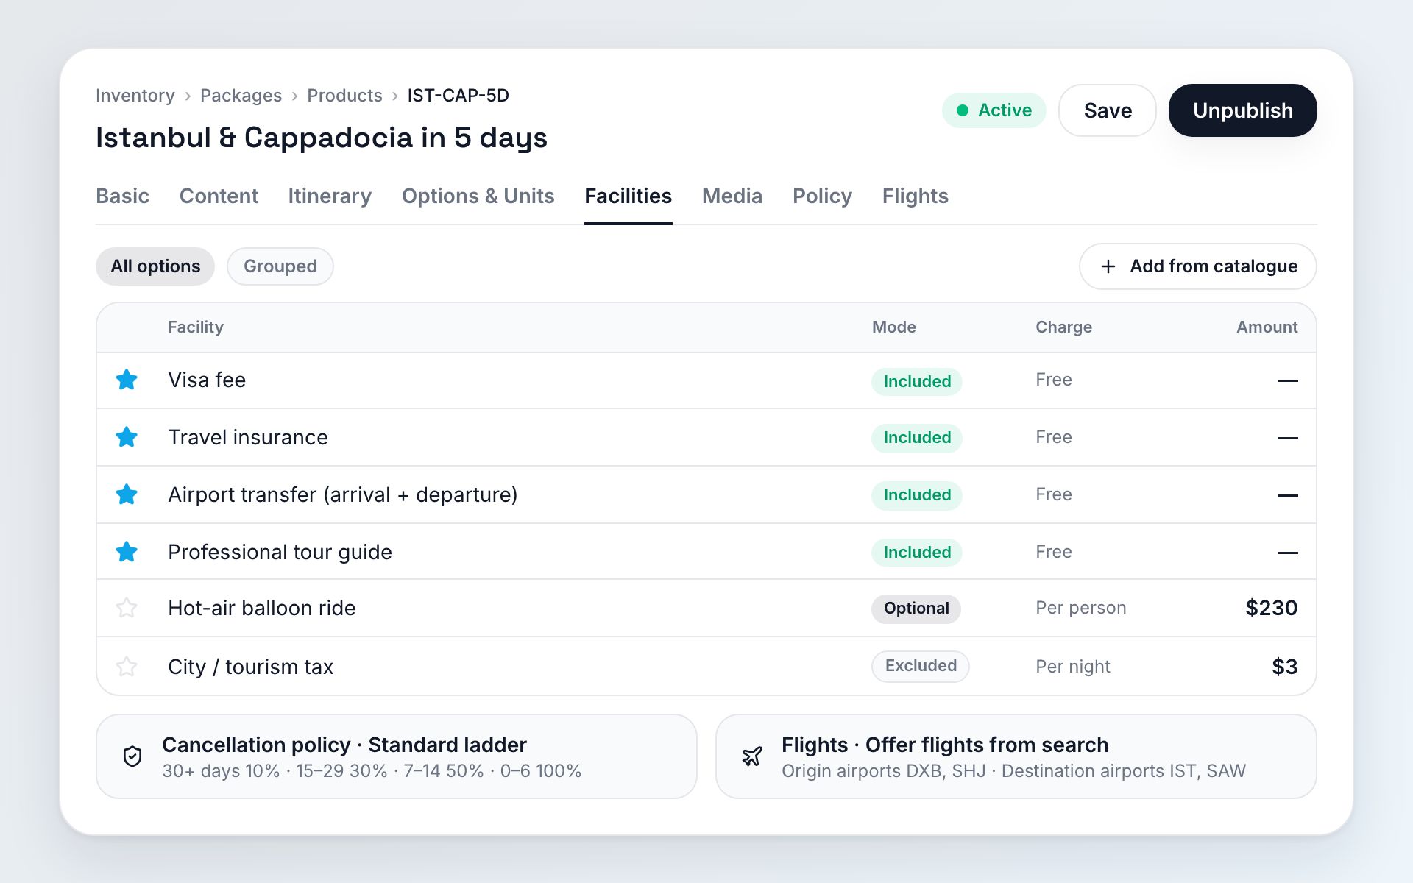Viewport: 1413px width, 883px height.
Task: Star the Hot-air balloon ride facility
Action: [x=127, y=608]
